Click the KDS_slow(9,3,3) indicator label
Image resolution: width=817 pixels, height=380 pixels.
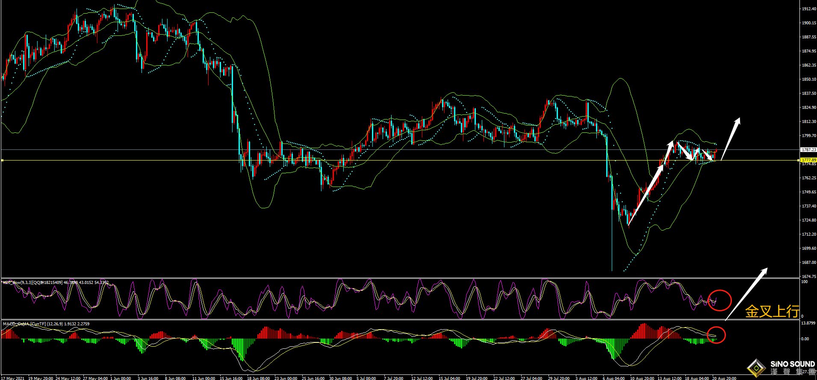pyautogui.click(x=56, y=283)
